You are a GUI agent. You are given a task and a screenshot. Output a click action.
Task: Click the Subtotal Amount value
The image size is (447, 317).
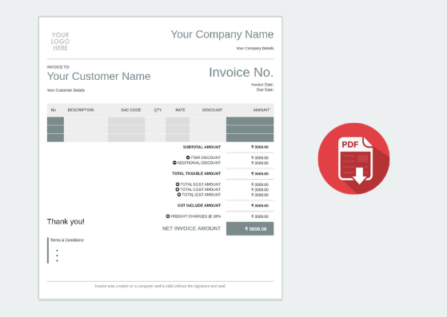coord(260,147)
